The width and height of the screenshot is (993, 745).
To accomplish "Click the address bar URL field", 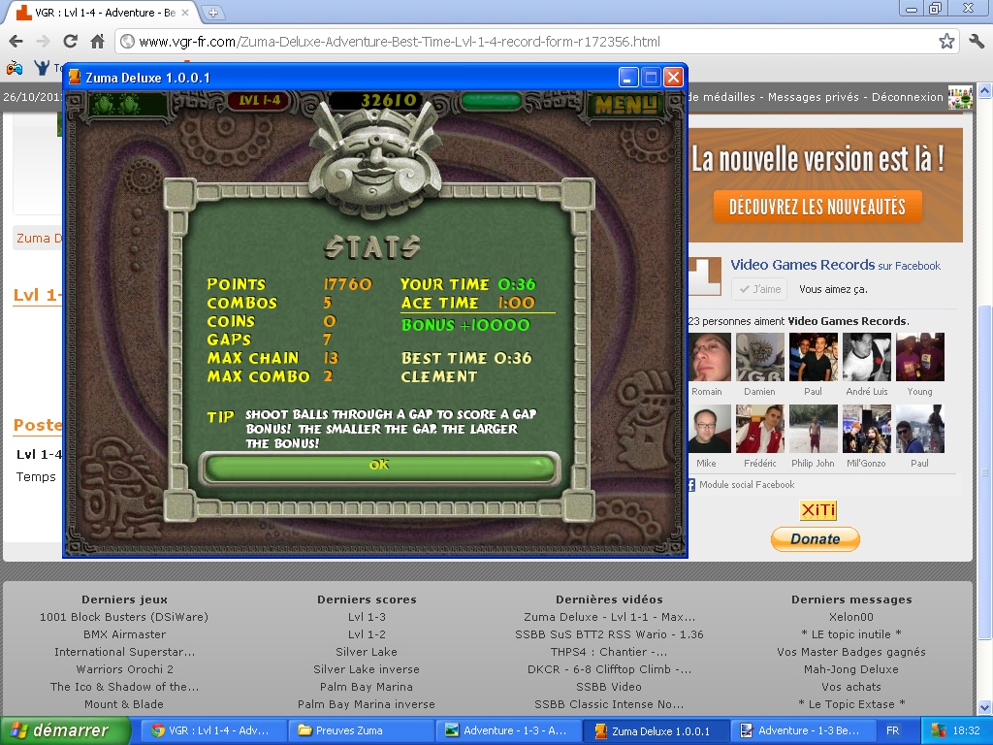I will coord(524,42).
